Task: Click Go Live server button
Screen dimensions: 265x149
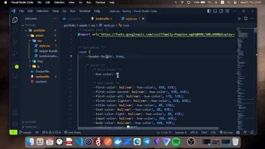Action: [x=226, y=132]
